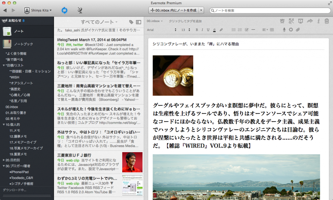Expand the 20.目的別 notebook stack
333x200 pixels.
click(4, 160)
